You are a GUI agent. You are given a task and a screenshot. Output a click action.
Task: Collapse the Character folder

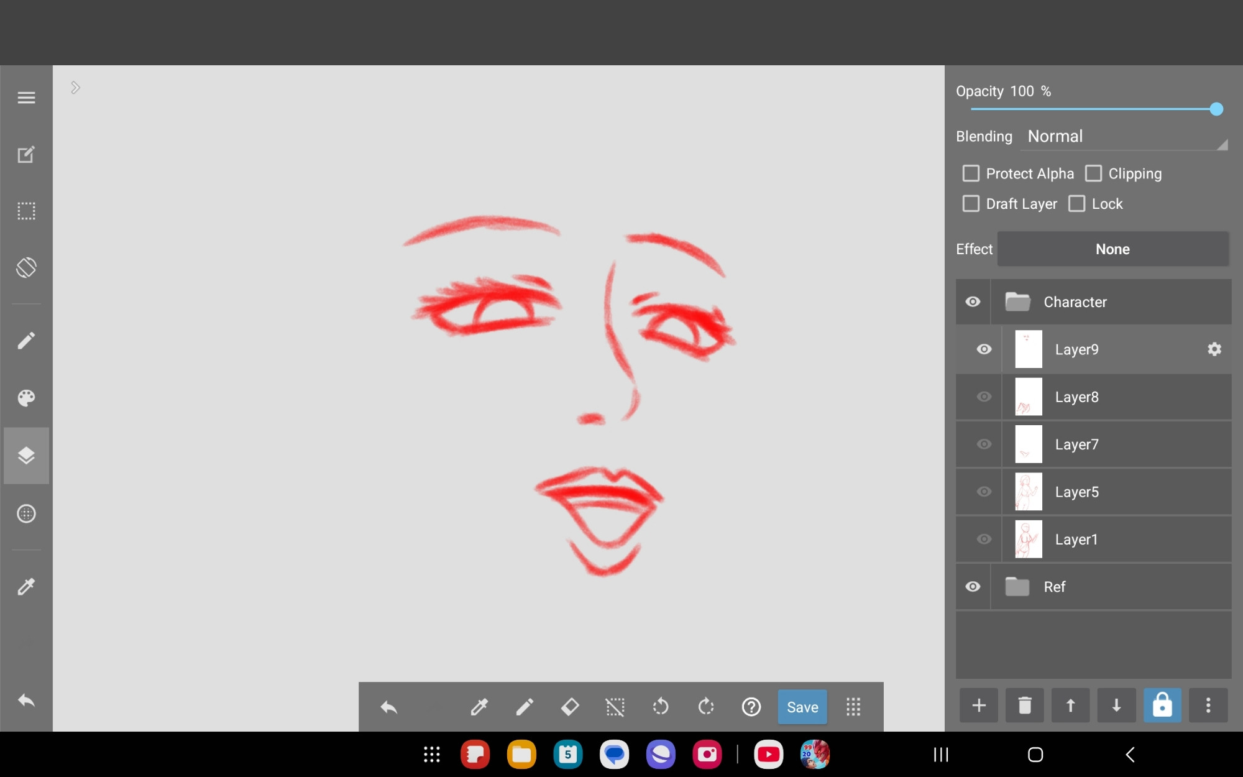[x=1017, y=302]
